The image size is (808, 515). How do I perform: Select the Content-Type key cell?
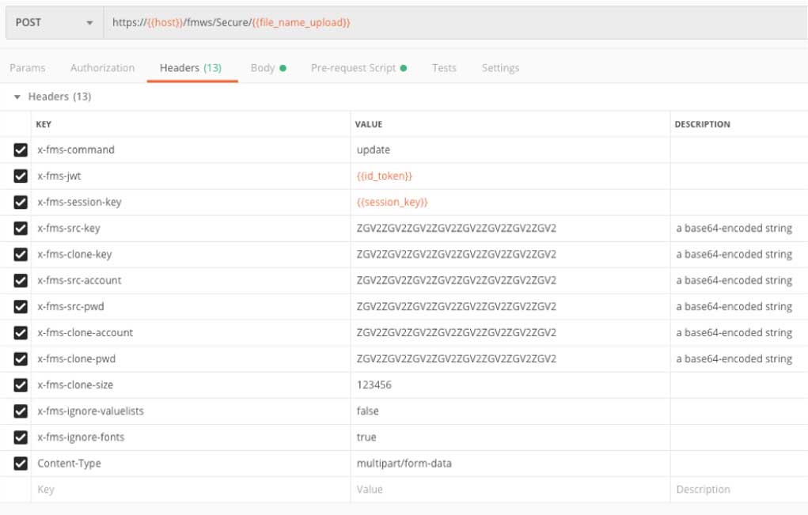coord(191,464)
